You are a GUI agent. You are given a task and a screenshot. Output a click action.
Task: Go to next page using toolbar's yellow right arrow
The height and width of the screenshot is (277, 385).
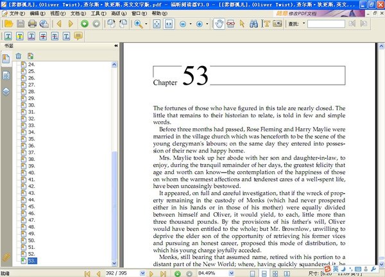(x=71, y=24)
